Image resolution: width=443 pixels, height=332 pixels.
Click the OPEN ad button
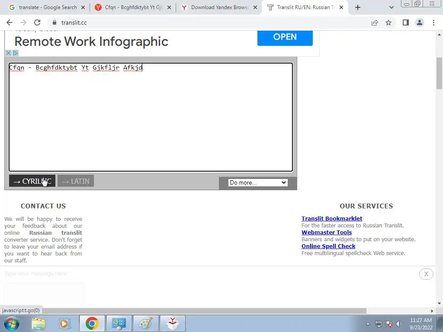285,38
